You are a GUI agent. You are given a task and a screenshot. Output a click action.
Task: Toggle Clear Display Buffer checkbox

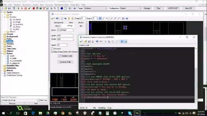click(x=52, y=52)
